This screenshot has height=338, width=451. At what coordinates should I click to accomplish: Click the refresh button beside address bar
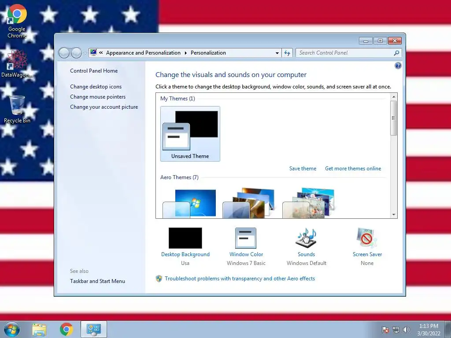coord(287,53)
